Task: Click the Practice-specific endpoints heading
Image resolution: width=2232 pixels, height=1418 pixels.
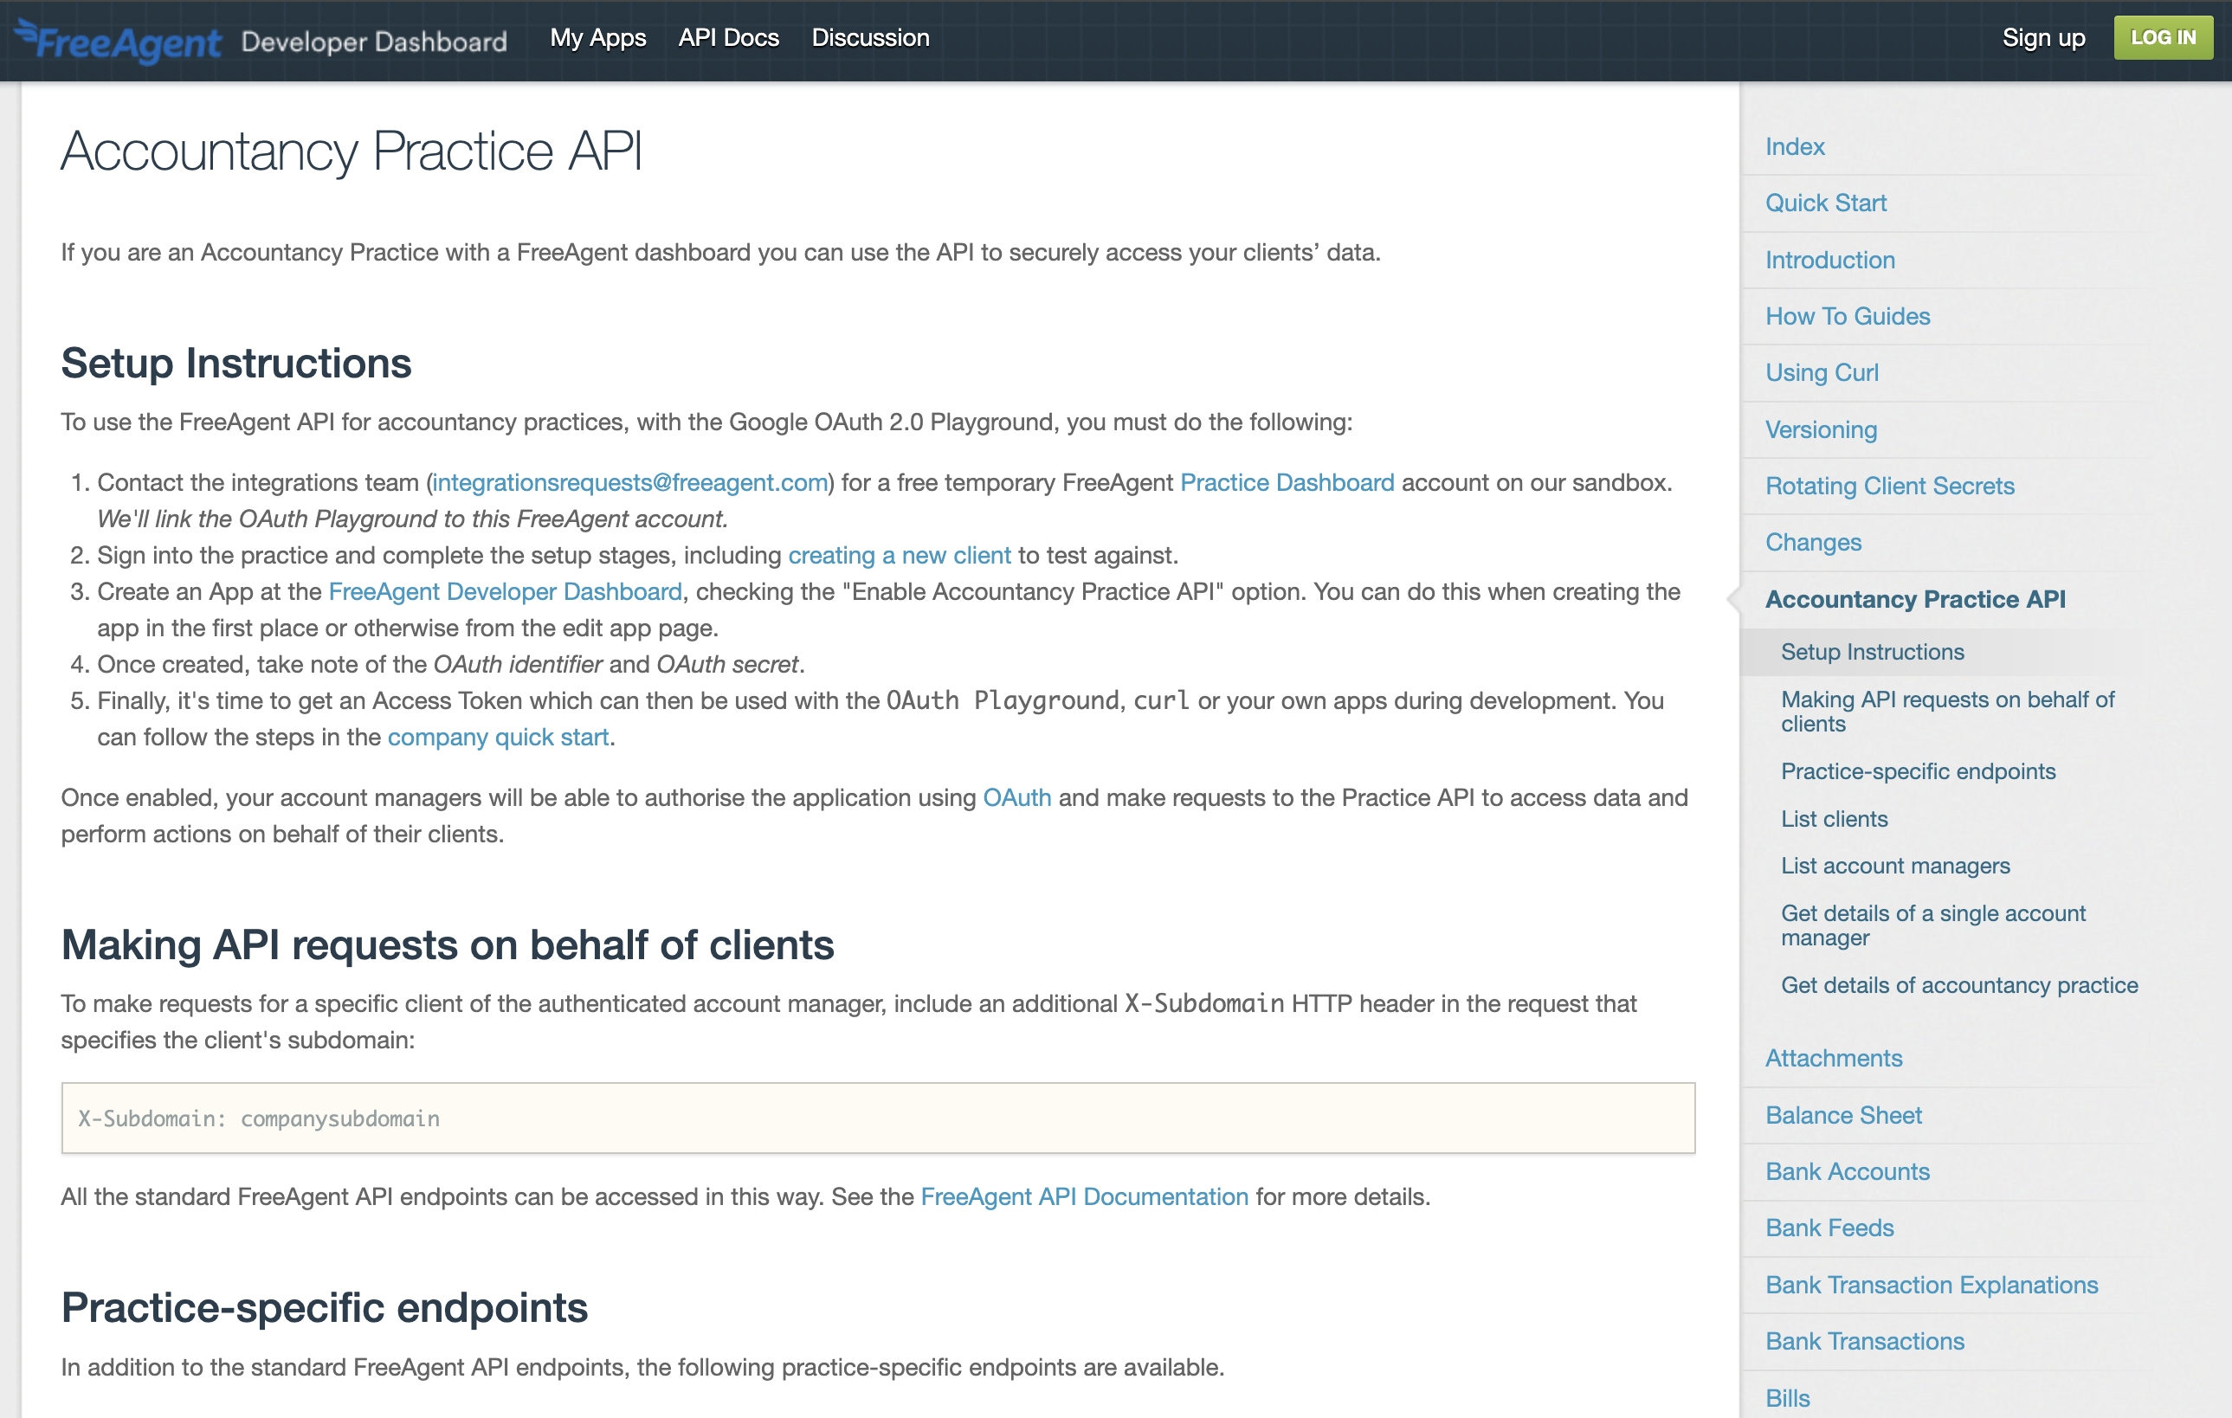Action: [325, 1308]
